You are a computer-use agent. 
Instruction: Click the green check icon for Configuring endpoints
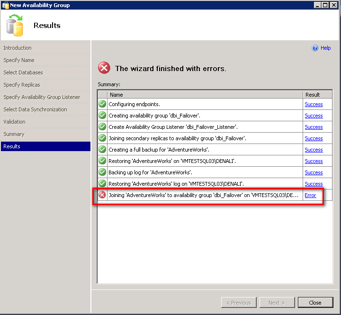tap(102, 104)
